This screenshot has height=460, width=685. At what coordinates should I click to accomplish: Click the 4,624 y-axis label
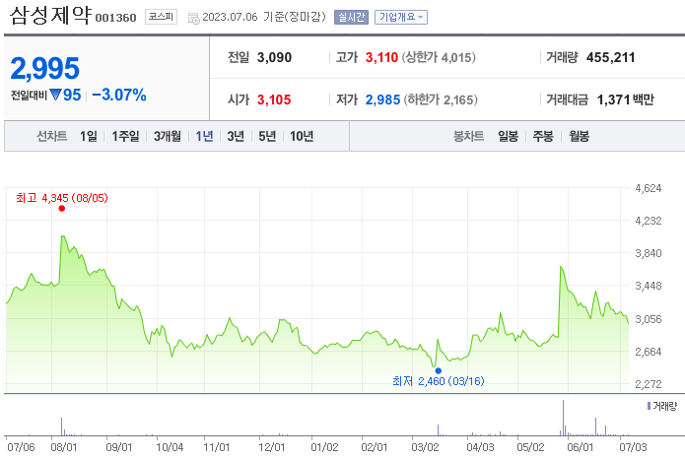click(x=648, y=188)
